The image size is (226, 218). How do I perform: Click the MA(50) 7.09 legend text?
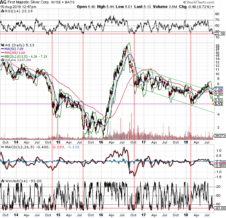click(x=14, y=49)
